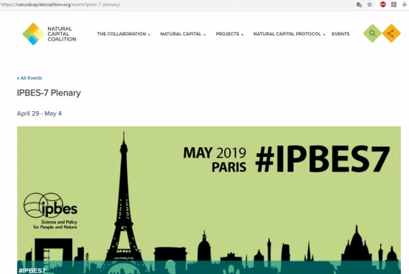Expand the Natural Capital Protocol dropdown menu

(x=289, y=34)
